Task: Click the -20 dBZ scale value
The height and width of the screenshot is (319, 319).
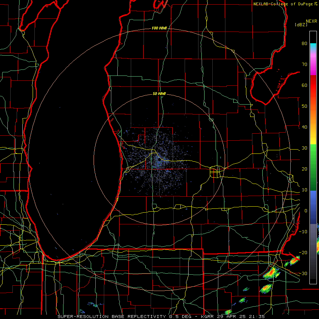Action: pyautogui.click(x=303, y=252)
